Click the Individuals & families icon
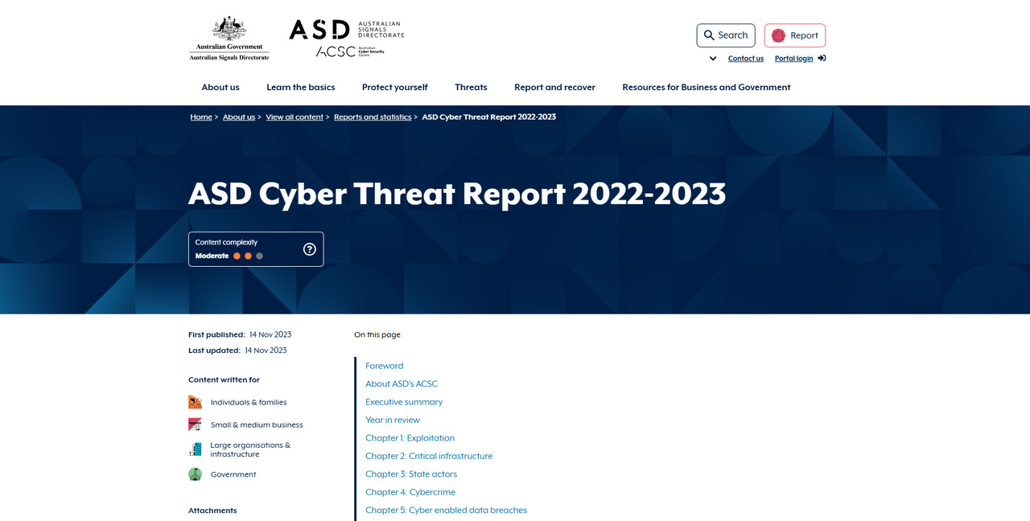This screenshot has height=521, width=1030. coord(195,402)
